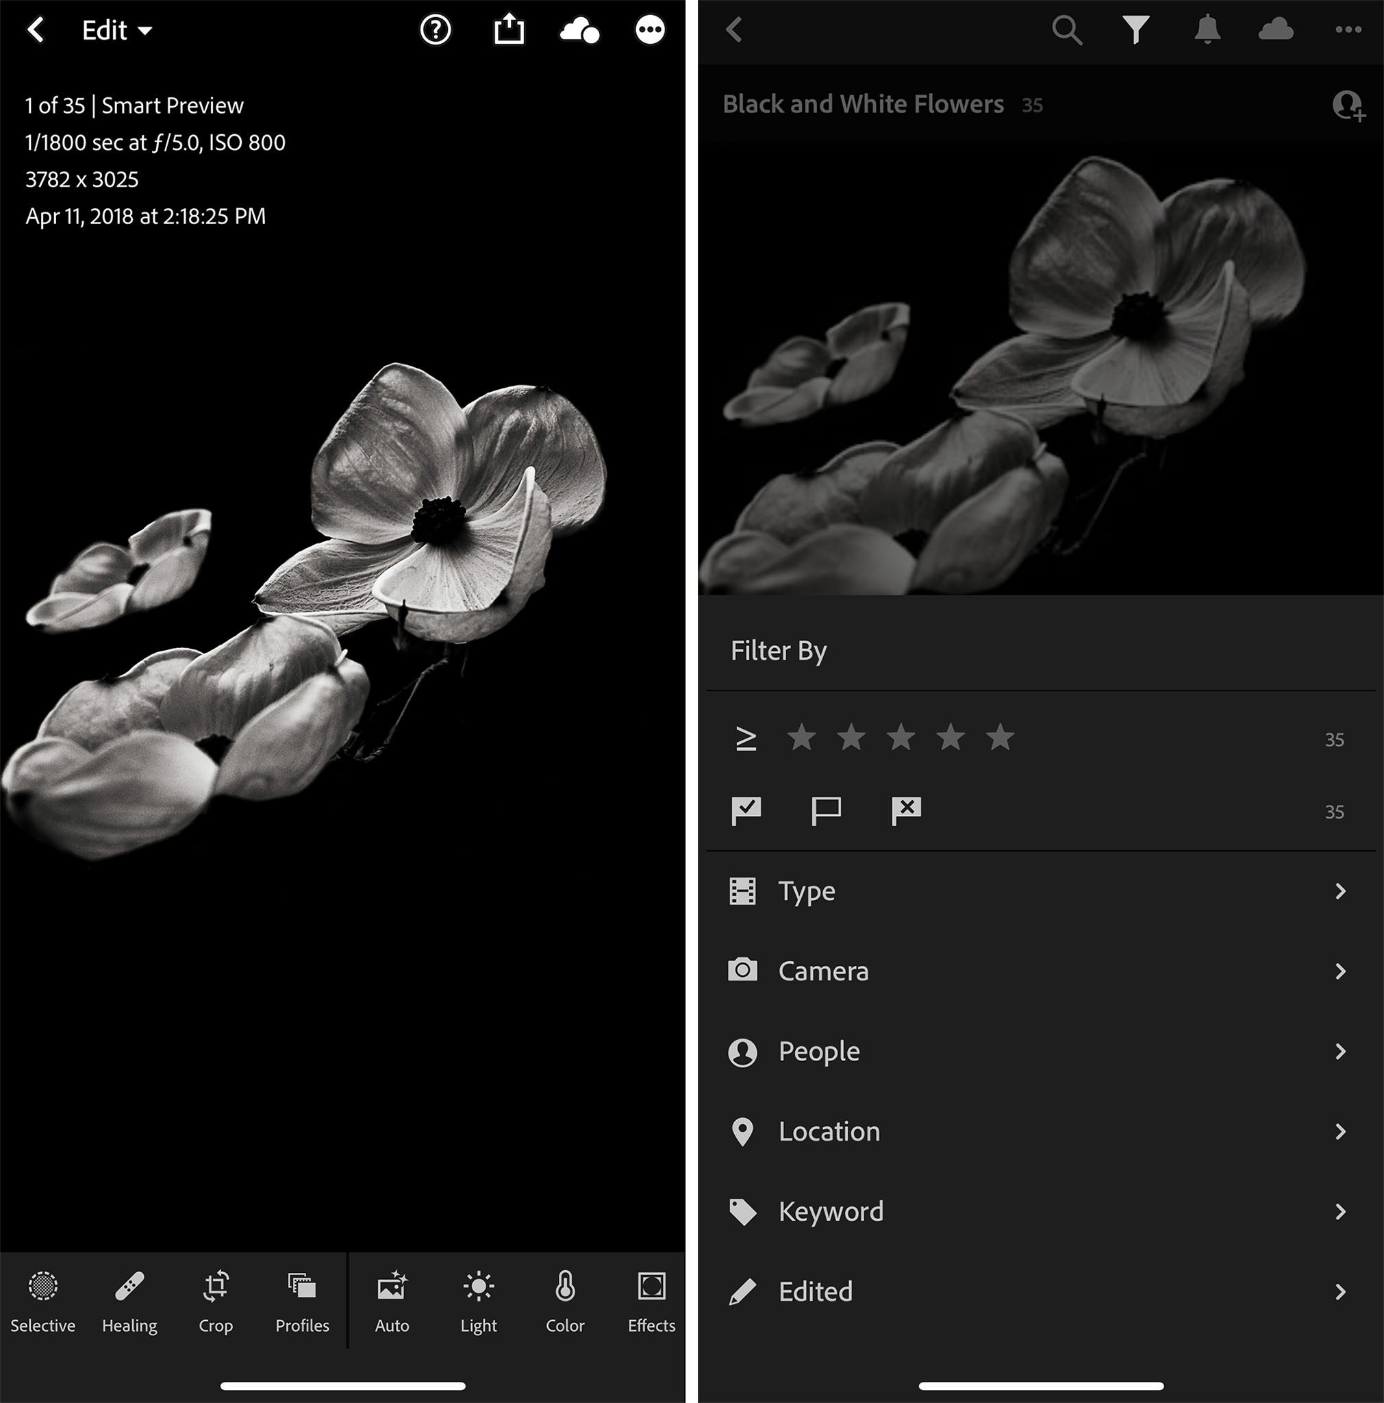Toggle the rejected flag filter

tap(906, 810)
